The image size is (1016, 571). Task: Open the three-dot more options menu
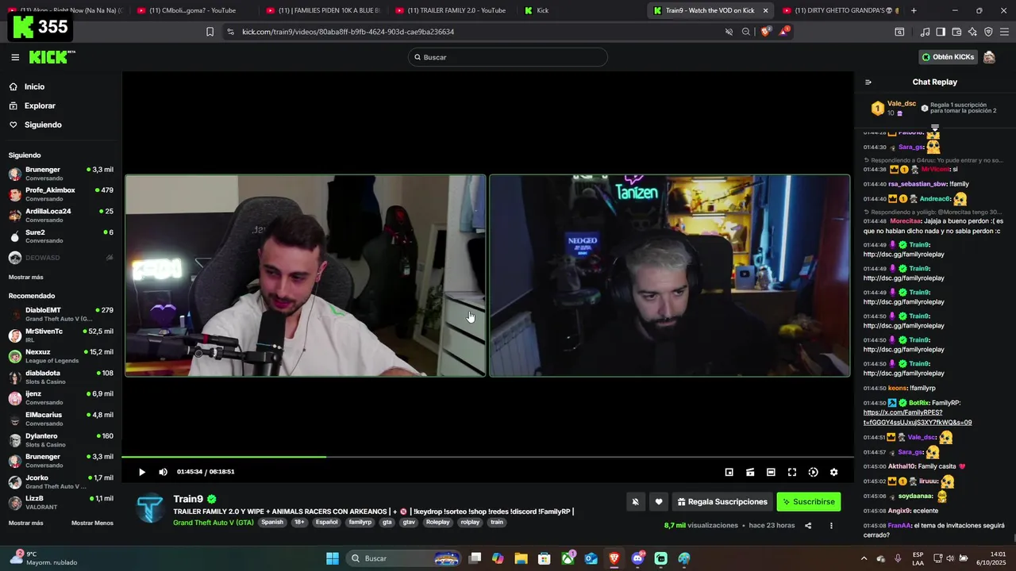831,525
